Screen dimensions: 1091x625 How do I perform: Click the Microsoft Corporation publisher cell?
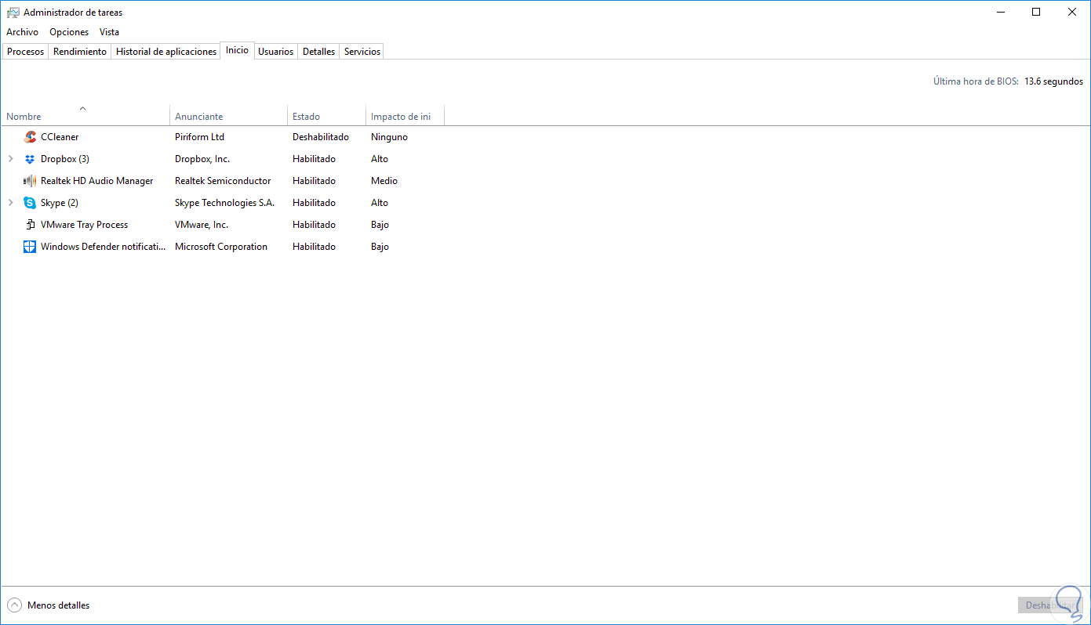click(221, 247)
